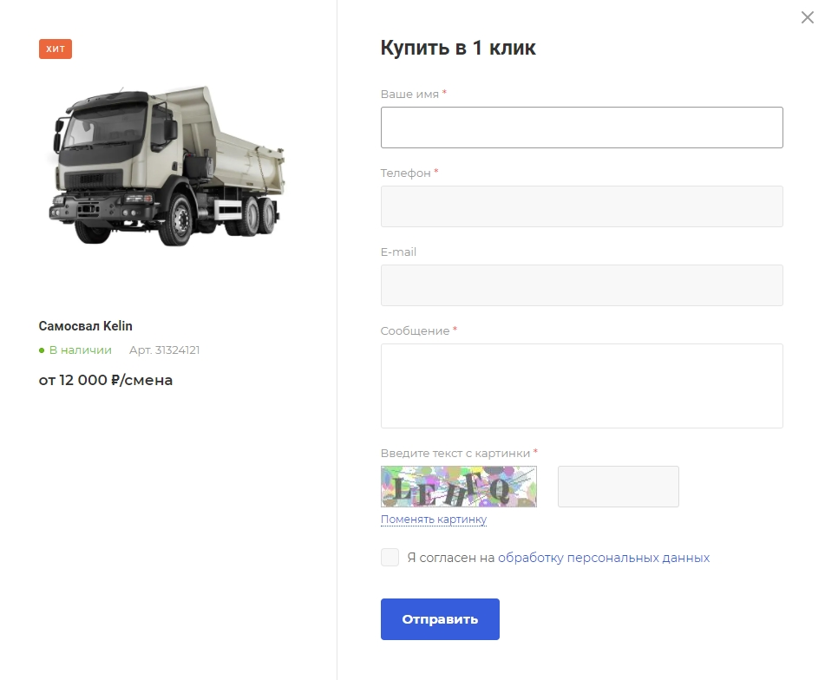Close the one-click purchase dialog

pyautogui.click(x=807, y=17)
